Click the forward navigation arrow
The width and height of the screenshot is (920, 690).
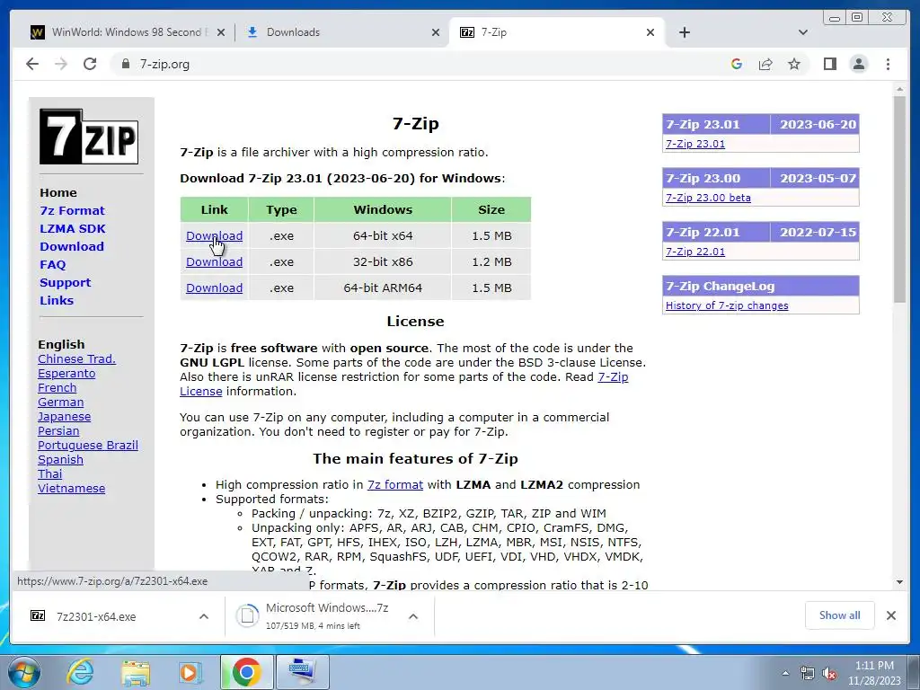61,64
